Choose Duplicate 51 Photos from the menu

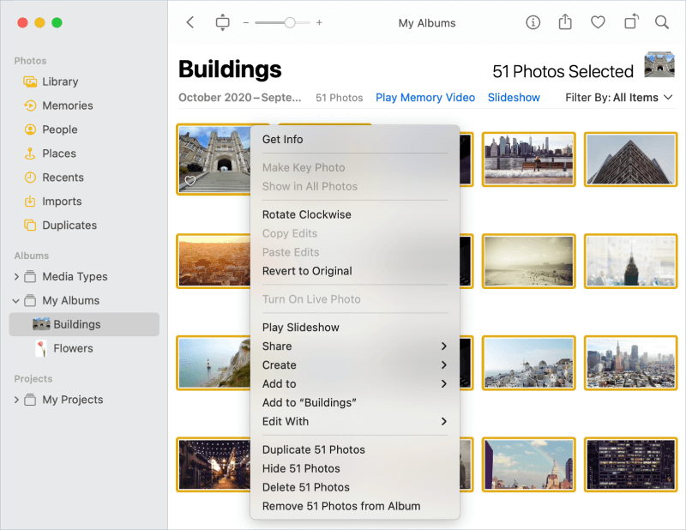tap(313, 449)
